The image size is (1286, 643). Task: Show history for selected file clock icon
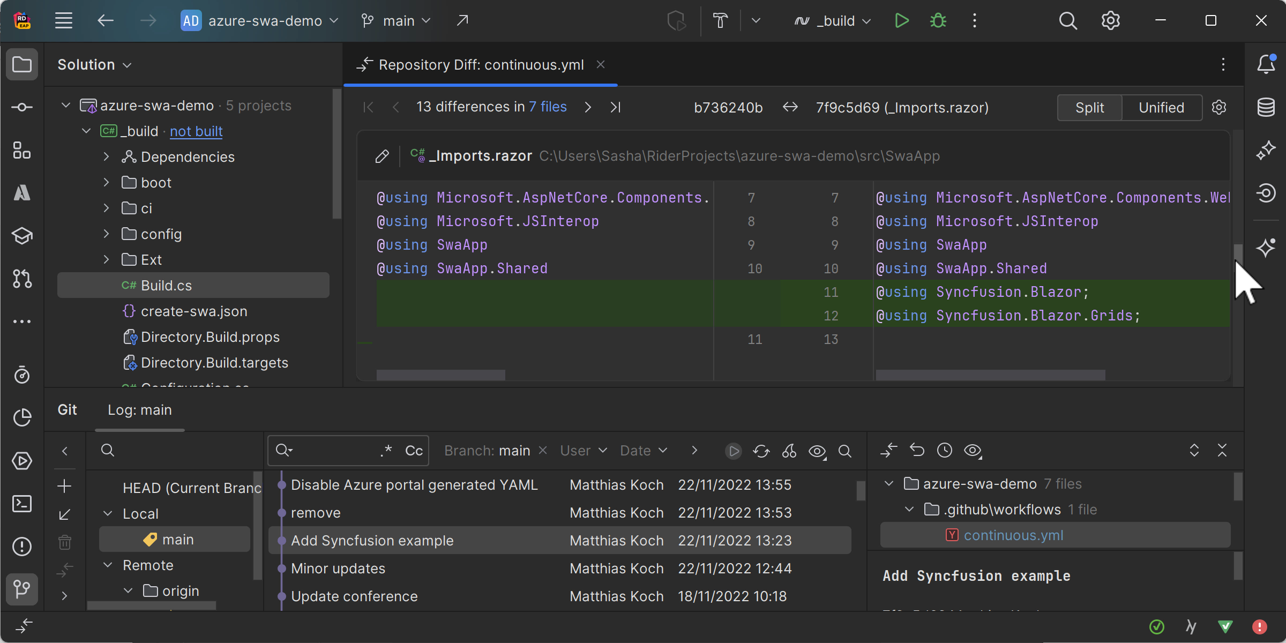coord(945,451)
